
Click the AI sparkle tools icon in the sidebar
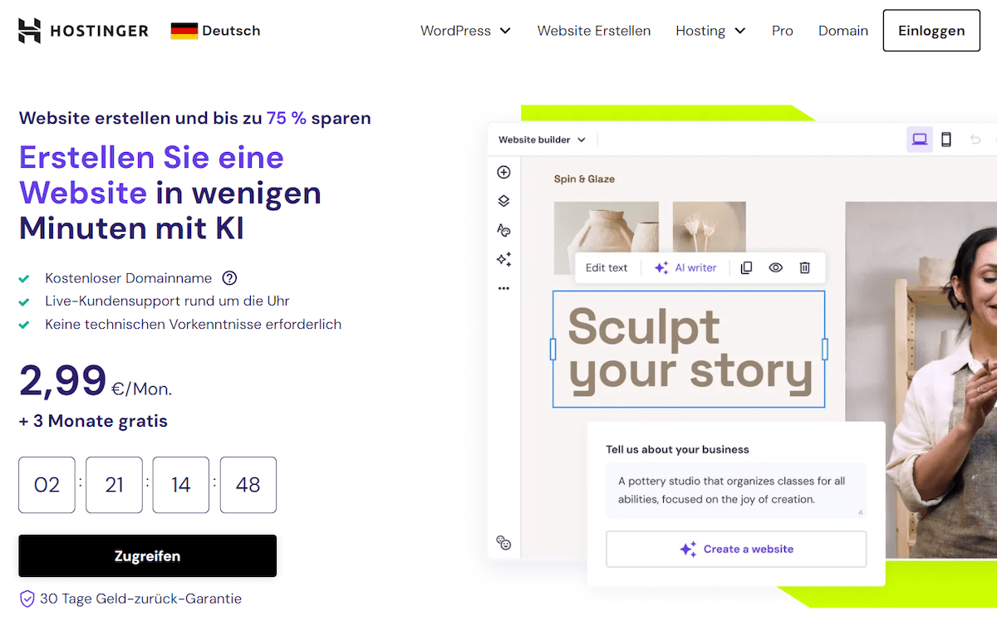click(x=503, y=259)
